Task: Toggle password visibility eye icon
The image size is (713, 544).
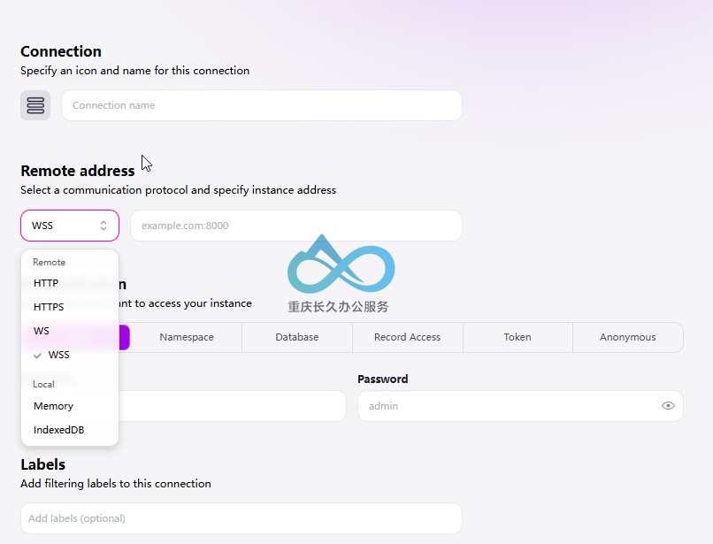Action: 668,406
